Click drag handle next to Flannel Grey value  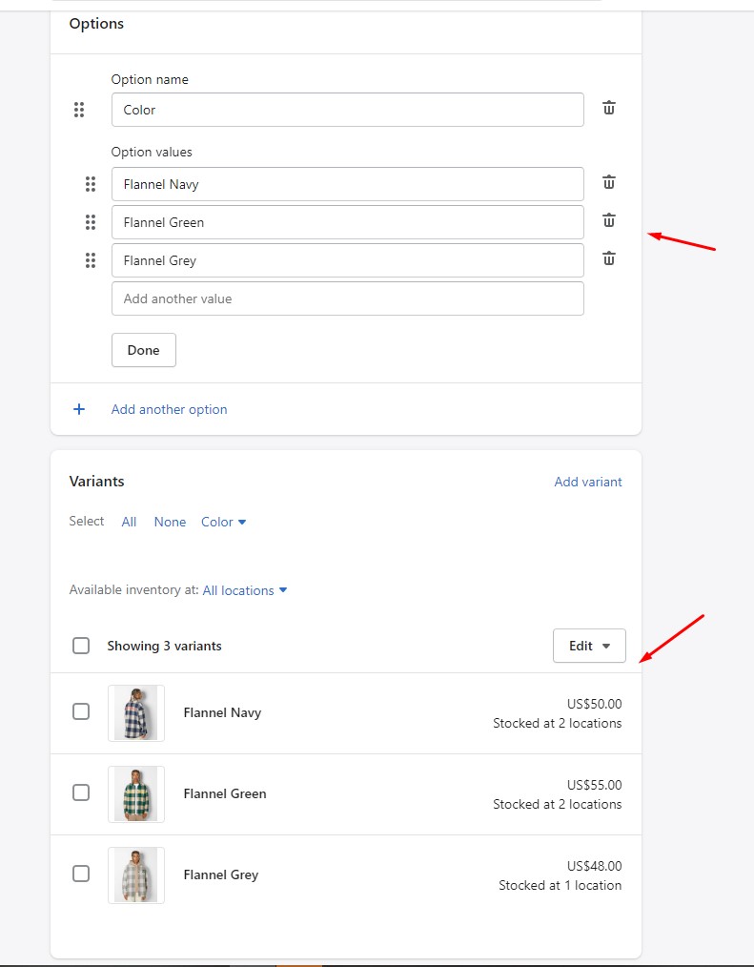click(91, 260)
